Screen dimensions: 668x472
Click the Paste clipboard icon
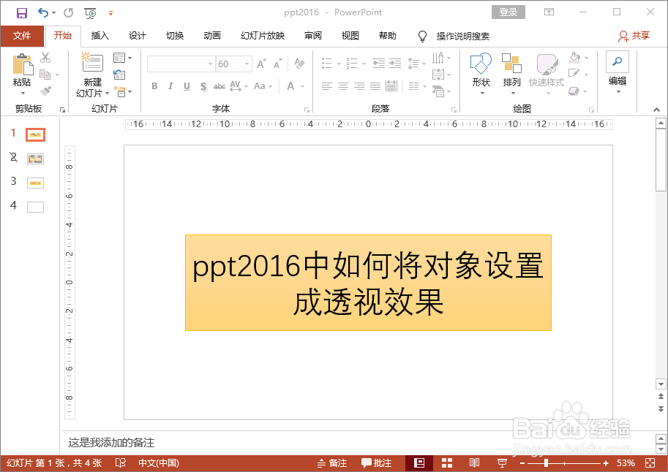point(23,65)
